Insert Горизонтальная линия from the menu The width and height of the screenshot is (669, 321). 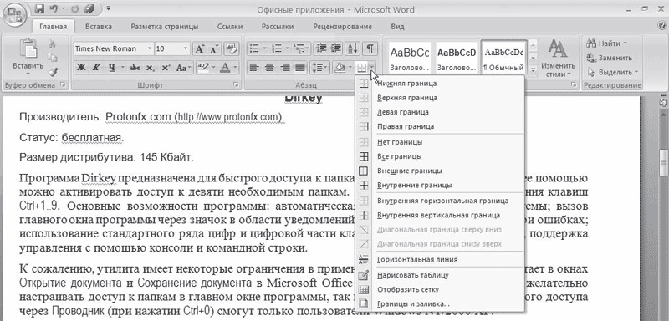[x=440, y=259]
